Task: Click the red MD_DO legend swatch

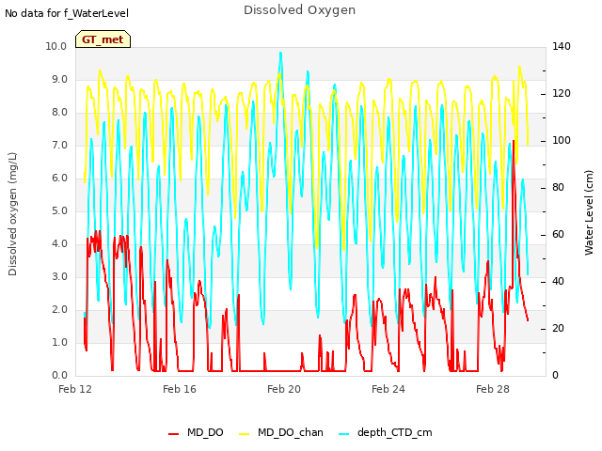Action: (173, 434)
